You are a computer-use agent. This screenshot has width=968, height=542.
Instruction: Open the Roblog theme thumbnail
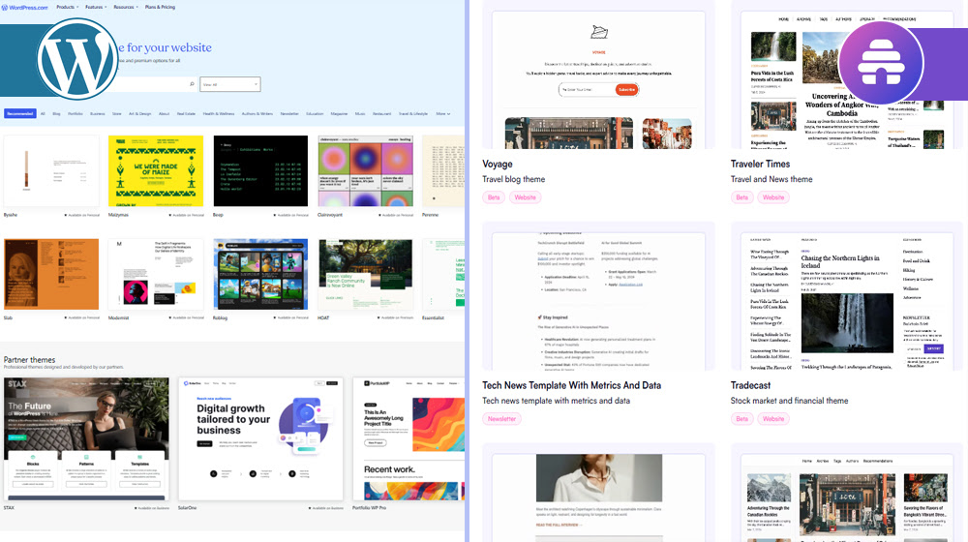260,274
